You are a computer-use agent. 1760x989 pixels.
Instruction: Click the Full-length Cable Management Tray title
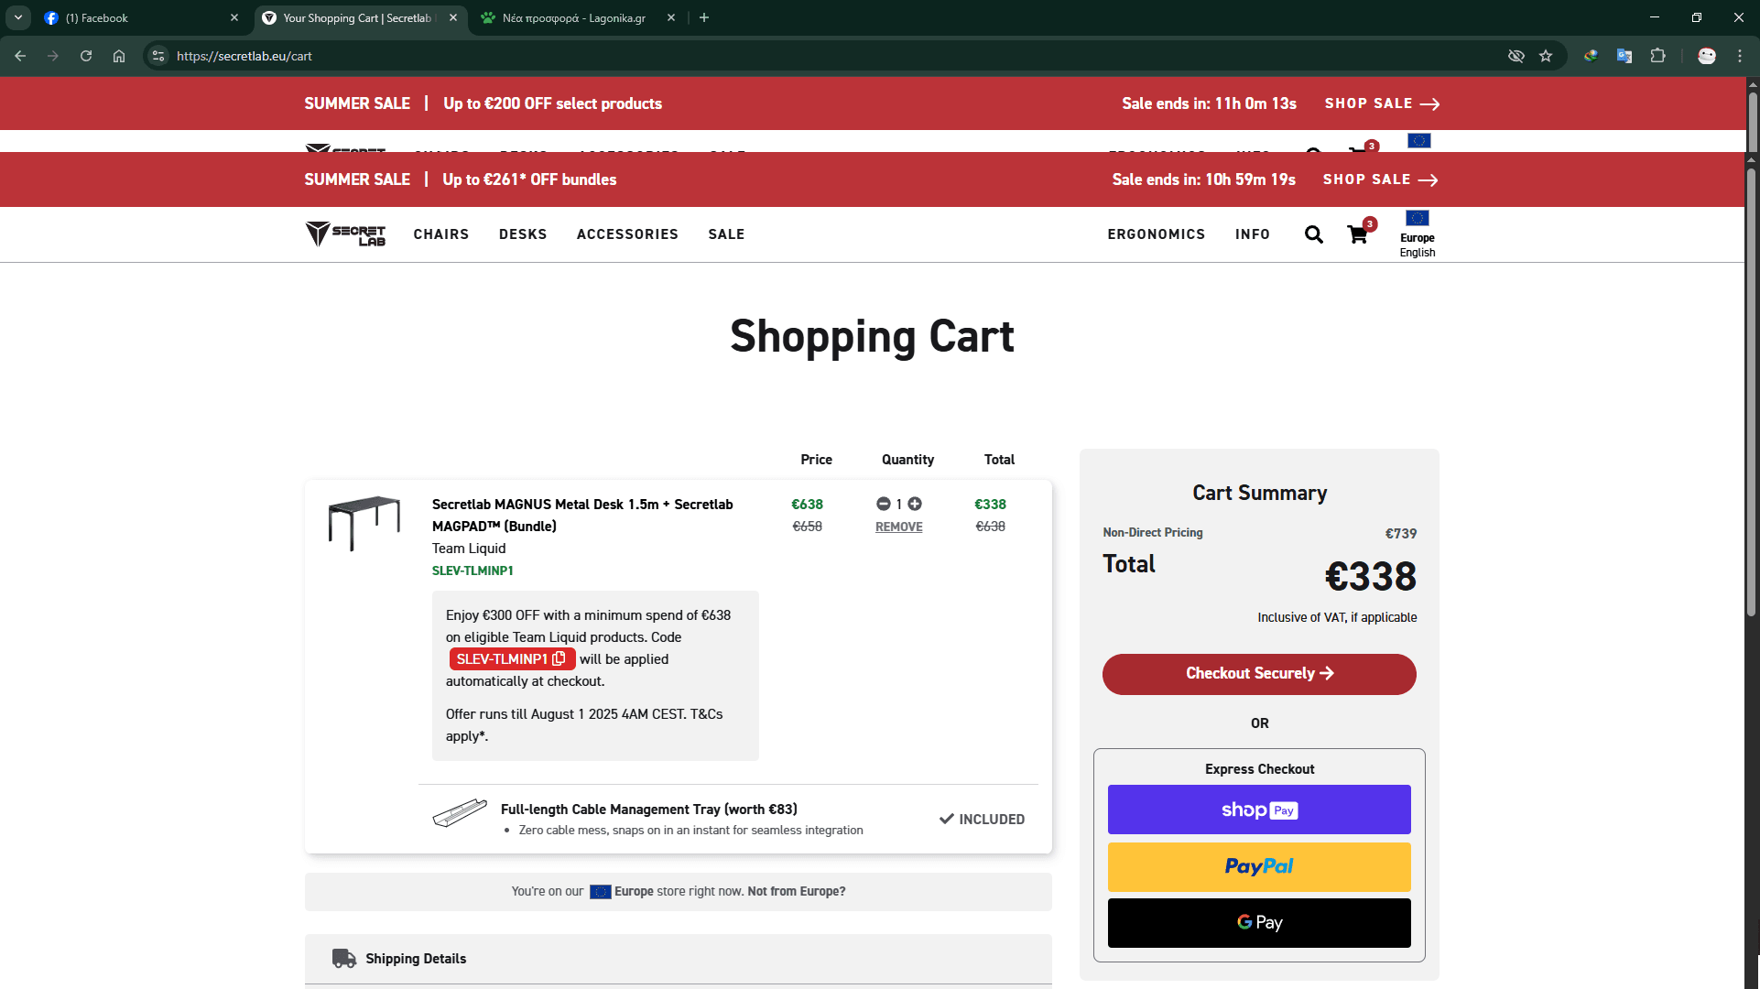click(649, 810)
